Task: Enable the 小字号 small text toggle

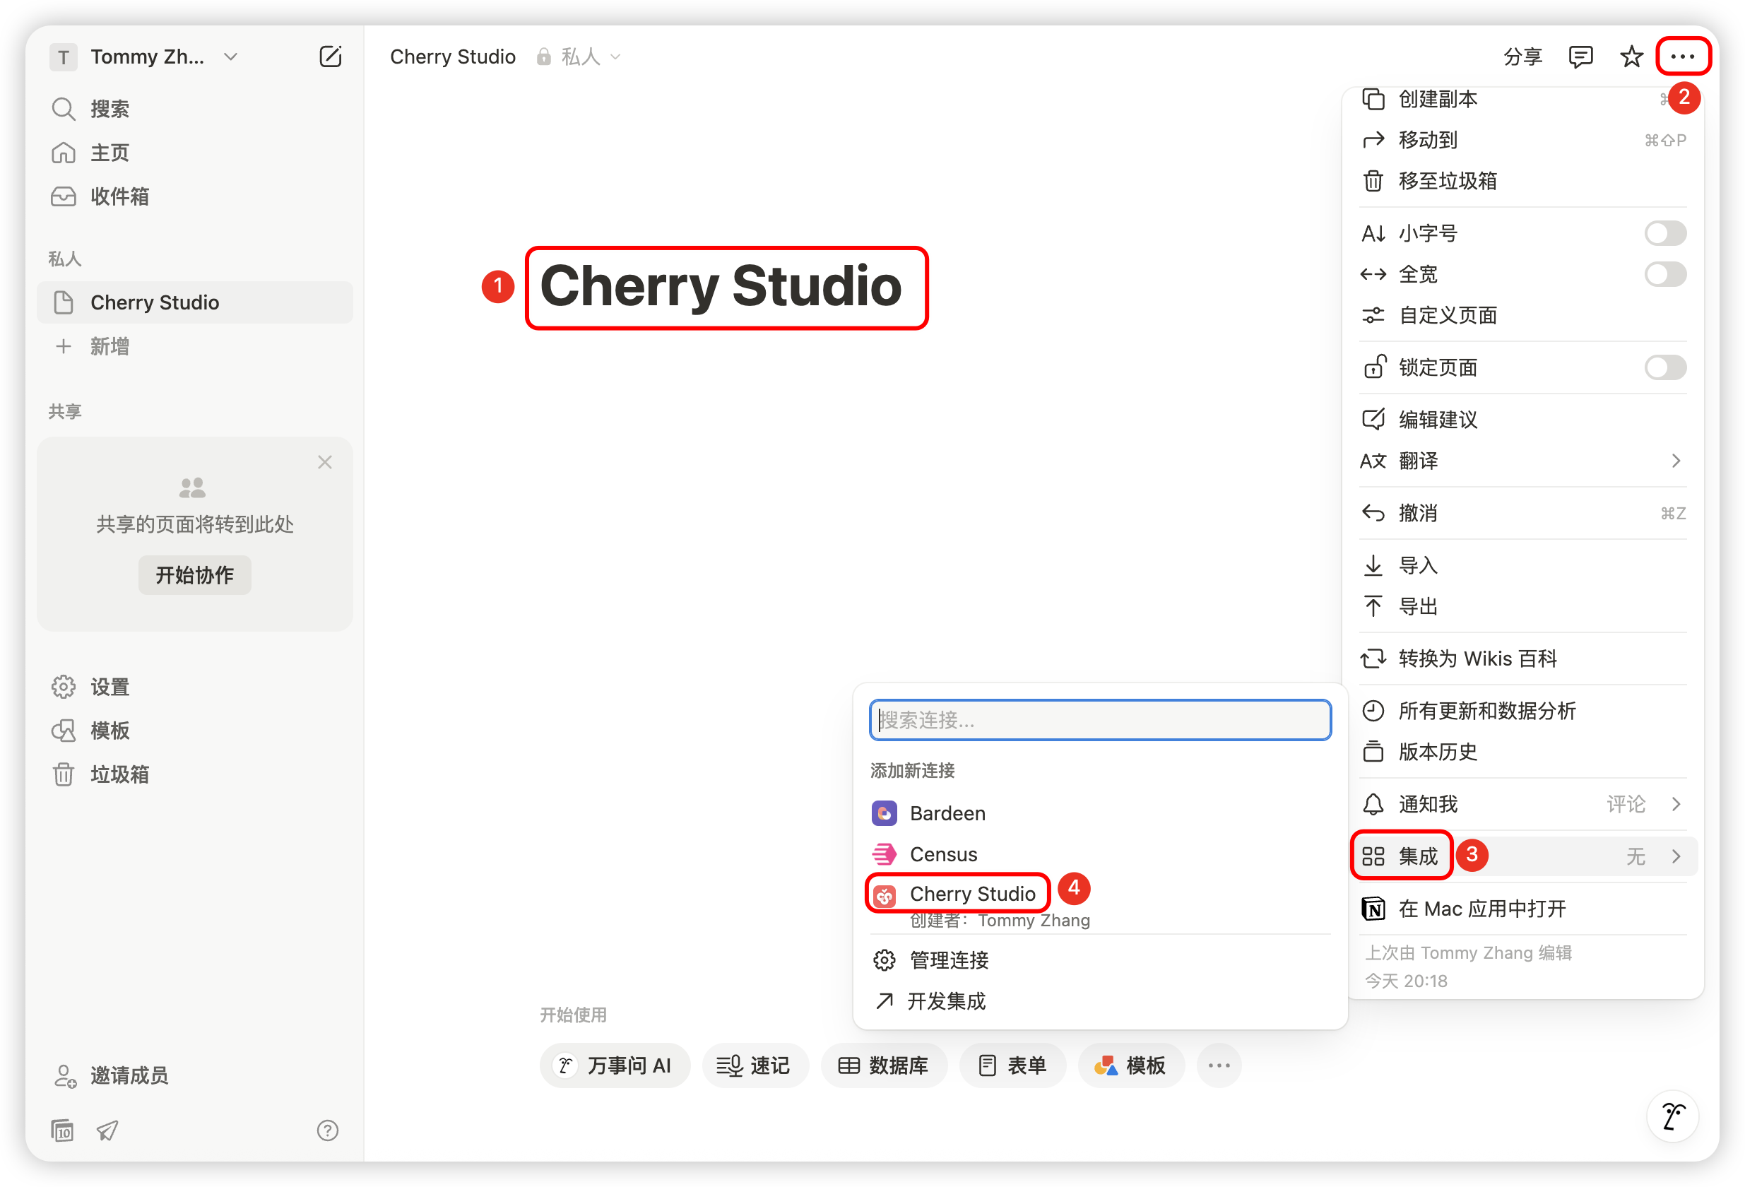Action: (1664, 233)
